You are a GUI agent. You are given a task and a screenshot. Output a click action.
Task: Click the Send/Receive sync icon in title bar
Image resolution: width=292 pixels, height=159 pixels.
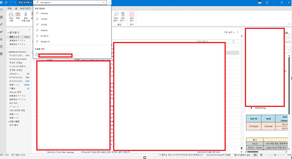pos(6,3)
